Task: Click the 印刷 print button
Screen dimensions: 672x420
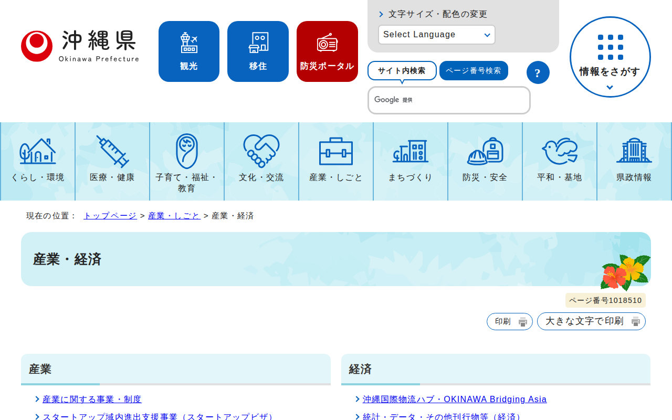Action: click(x=509, y=321)
